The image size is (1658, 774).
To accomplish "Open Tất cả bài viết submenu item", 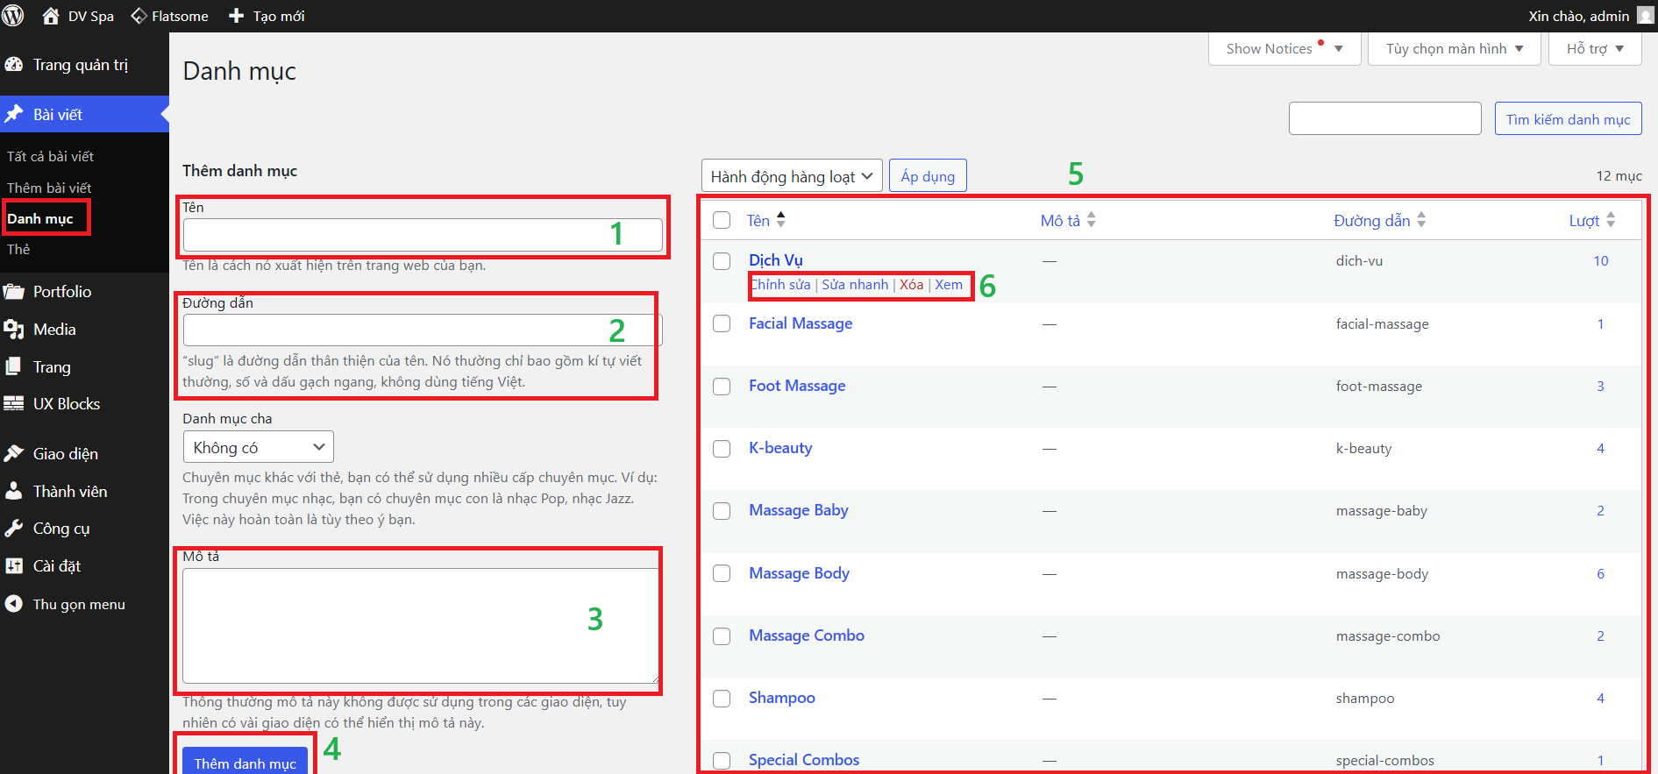I will pos(50,156).
